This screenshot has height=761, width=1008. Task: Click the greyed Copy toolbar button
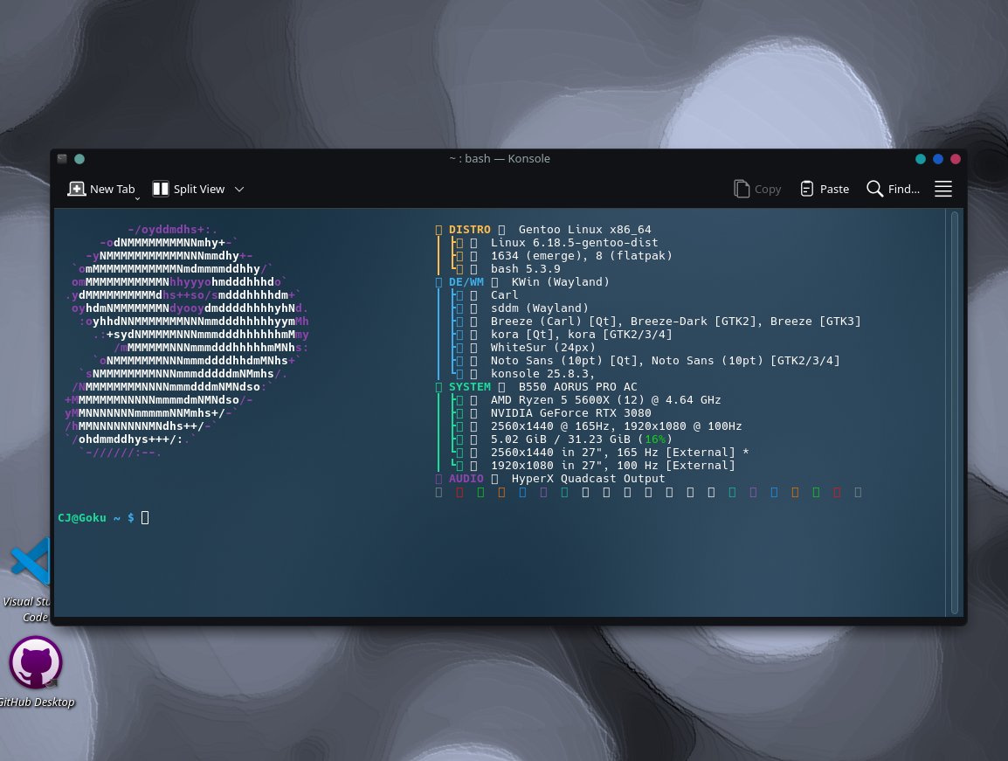[757, 189]
